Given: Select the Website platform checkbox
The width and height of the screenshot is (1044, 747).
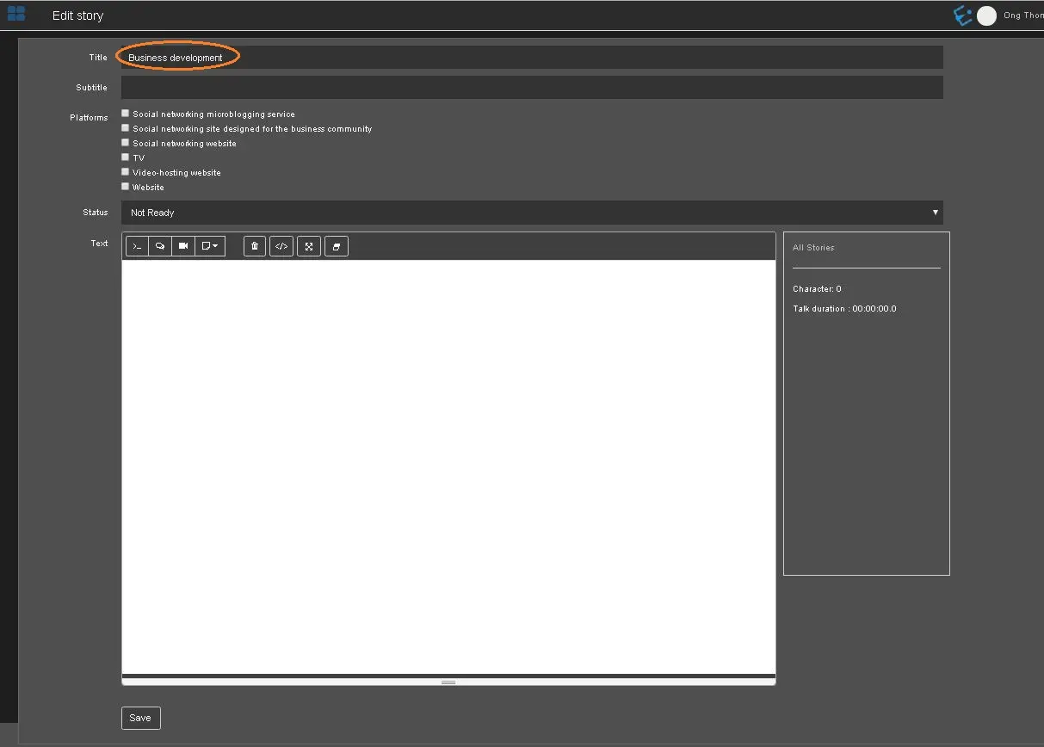Looking at the screenshot, I should tap(126, 187).
